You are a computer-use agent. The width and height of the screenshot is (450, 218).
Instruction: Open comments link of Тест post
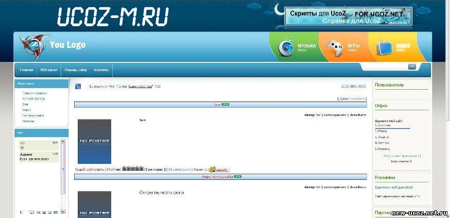[x=182, y=170]
